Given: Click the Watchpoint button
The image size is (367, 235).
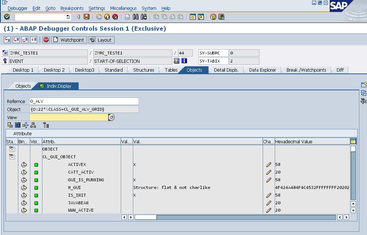Looking at the screenshot, I should [69, 40].
